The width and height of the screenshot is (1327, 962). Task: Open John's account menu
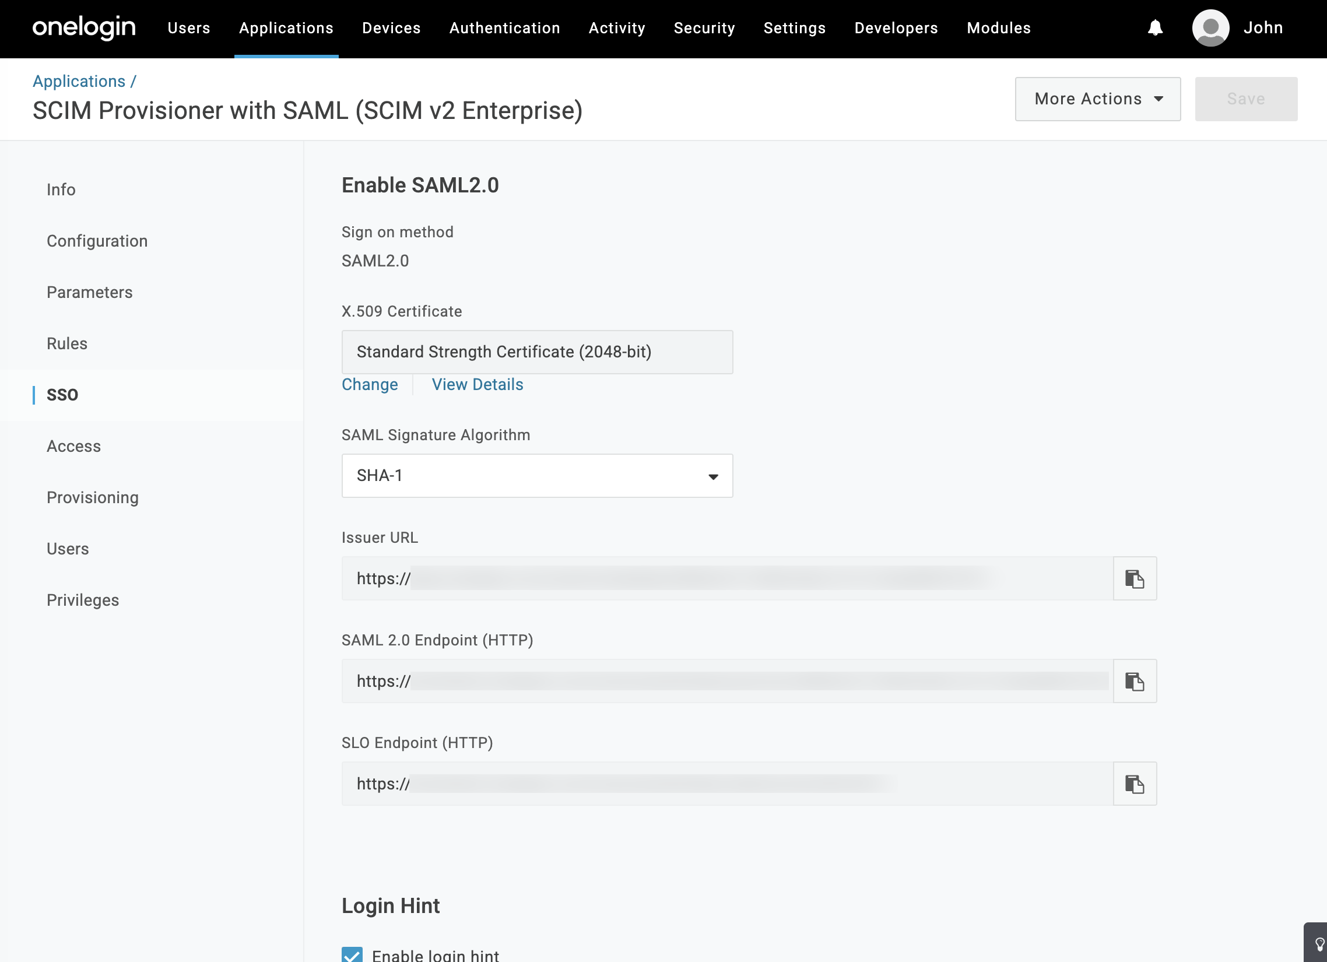[x=1263, y=28]
